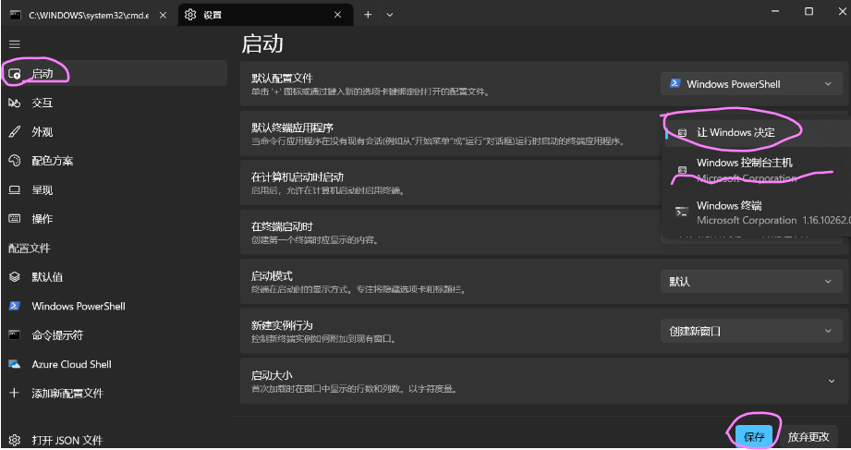Click the 外观 brush icon
851x450 pixels.
point(15,132)
